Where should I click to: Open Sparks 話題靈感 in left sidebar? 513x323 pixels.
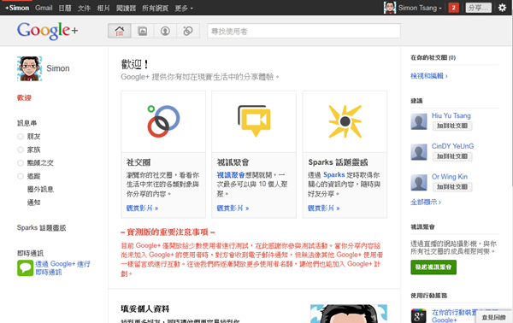point(42,228)
